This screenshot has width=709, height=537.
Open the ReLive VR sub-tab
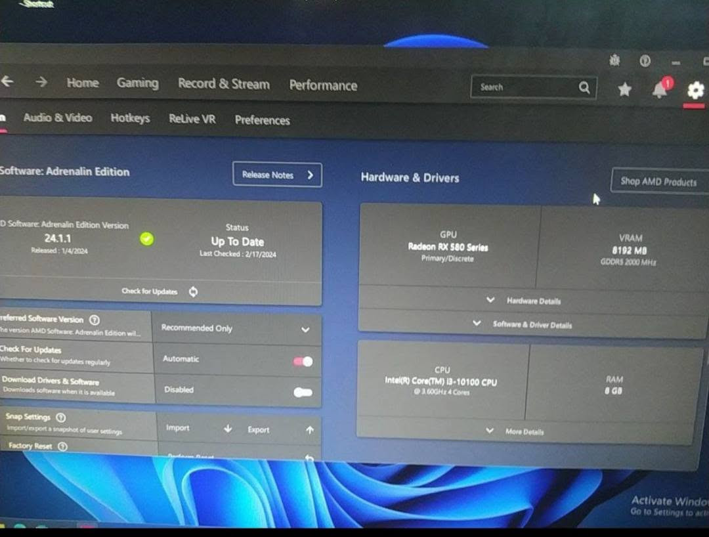click(192, 119)
